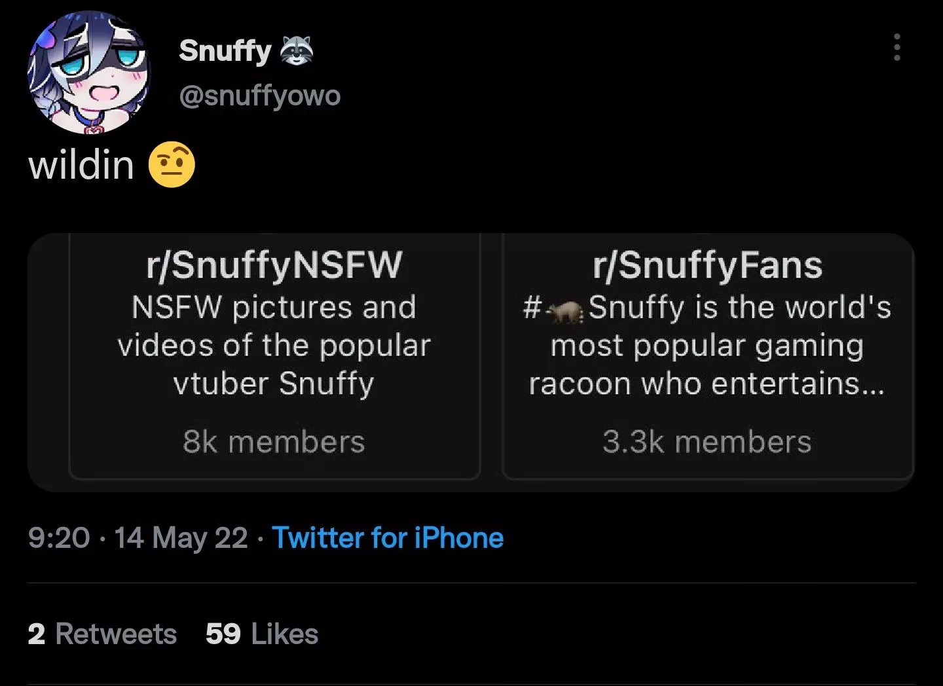Viewport: 943px width, 686px height.
Task: Open the three-dot more options menu
Action: [897, 48]
